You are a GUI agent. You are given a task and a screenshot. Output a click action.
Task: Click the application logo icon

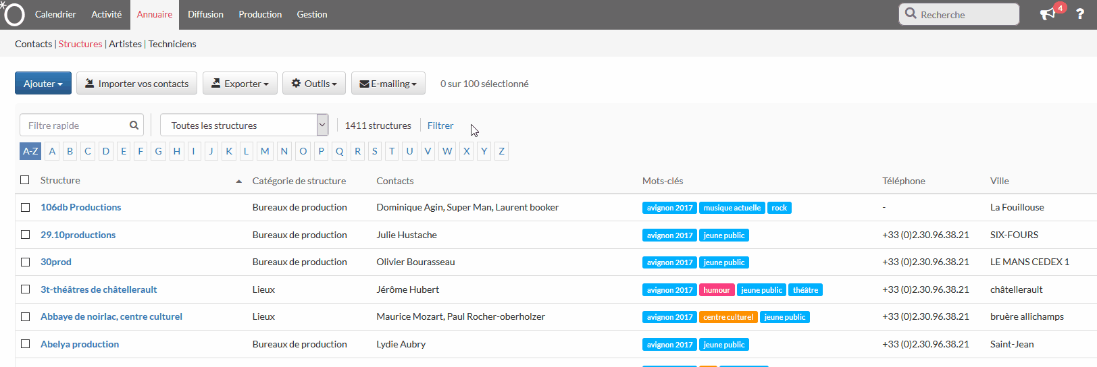(x=13, y=14)
